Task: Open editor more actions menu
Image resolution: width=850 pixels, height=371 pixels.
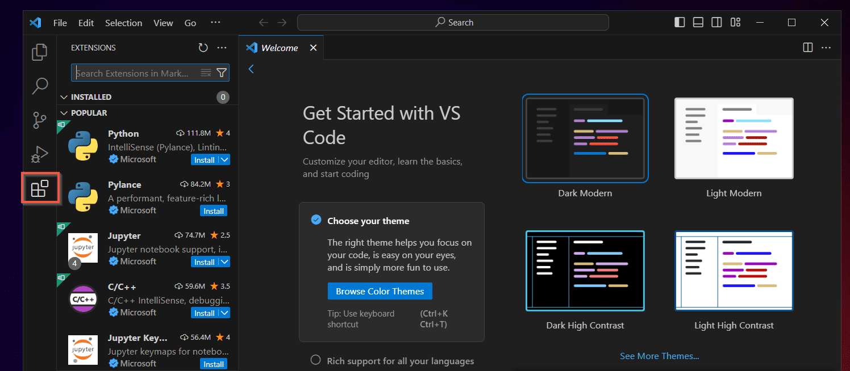Action: tap(826, 48)
